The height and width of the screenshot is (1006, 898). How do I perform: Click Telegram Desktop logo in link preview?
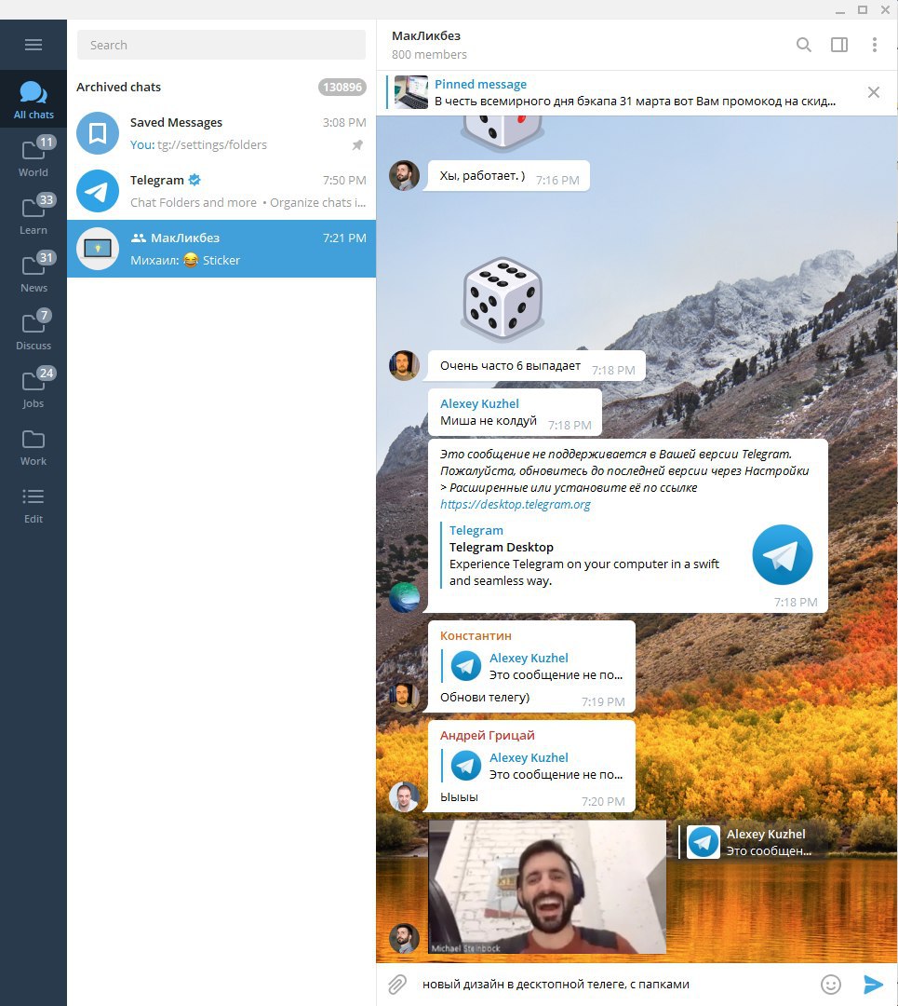(x=782, y=554)
